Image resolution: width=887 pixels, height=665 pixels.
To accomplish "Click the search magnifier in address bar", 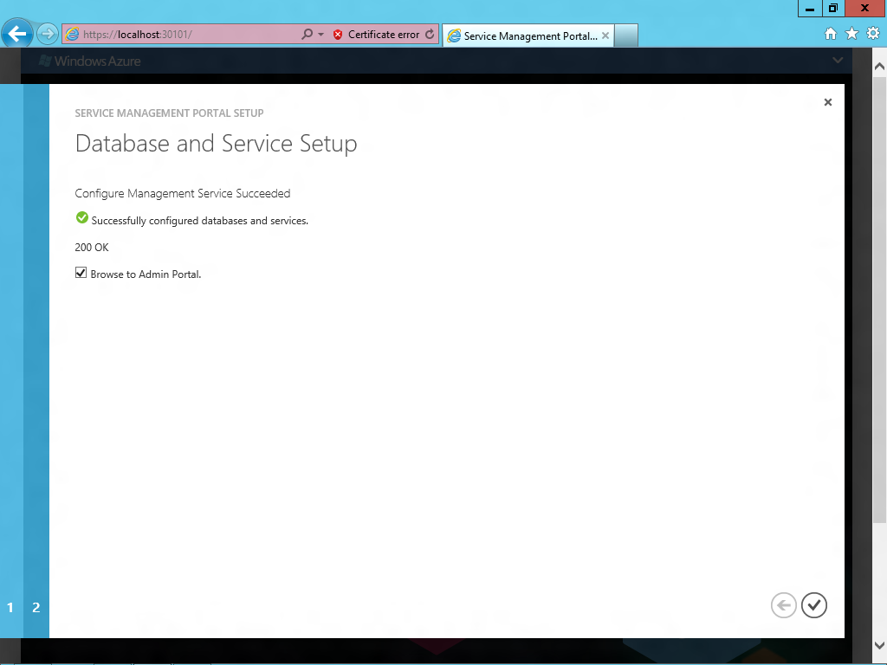I will pos(308,34).
